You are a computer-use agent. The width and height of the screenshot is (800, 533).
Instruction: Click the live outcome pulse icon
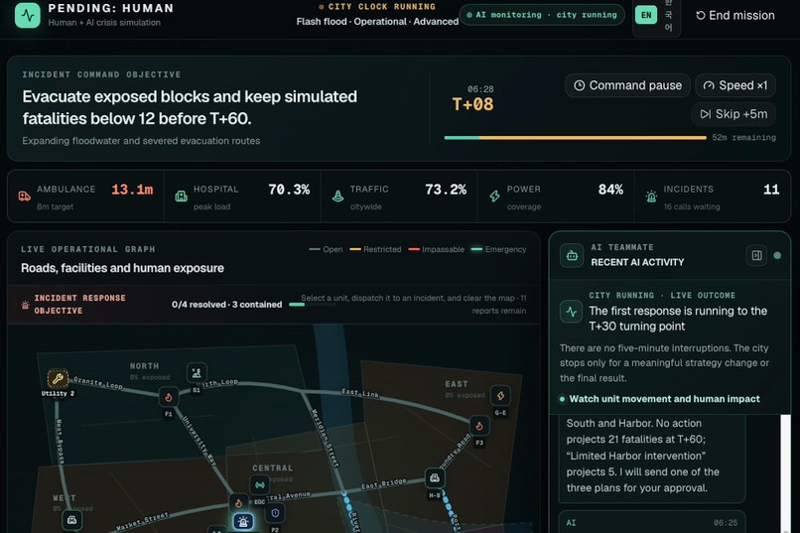pos(571,312)
